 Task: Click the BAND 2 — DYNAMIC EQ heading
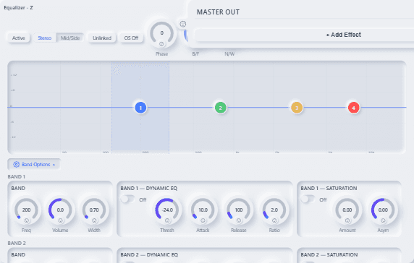149,254
